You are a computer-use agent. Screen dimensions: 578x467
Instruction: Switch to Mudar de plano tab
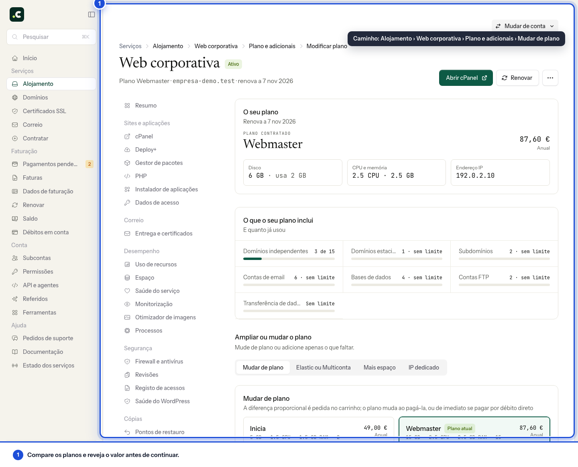(263, 368)
